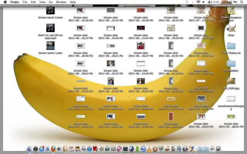
Task: Click the volume icon in menu bar
Action: 203,2
